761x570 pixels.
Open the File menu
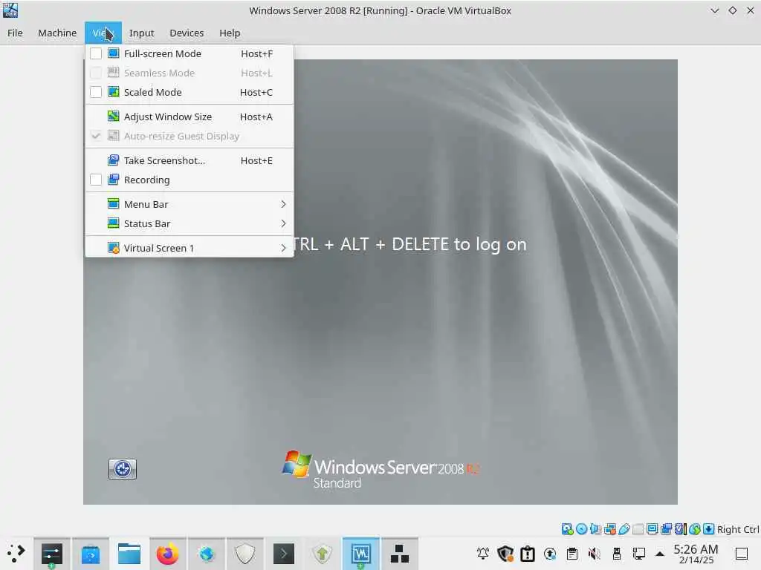click(15, 33)
